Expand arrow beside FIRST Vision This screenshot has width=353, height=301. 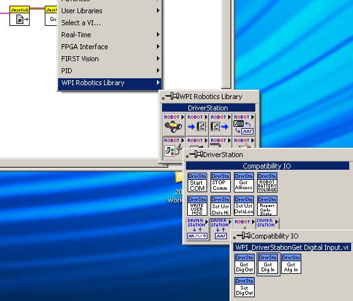click(158, 59)
